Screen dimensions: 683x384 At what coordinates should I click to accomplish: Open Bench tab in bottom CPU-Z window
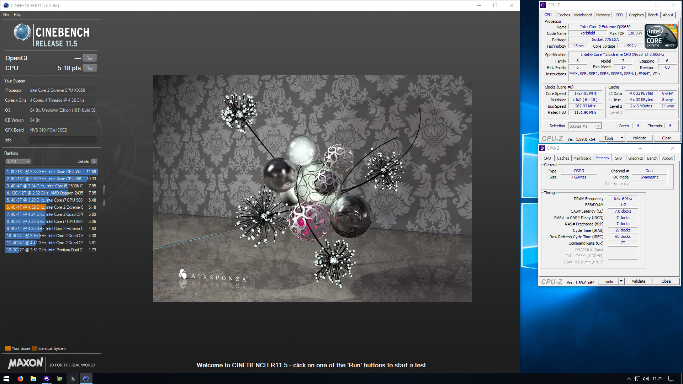[652, 158]
